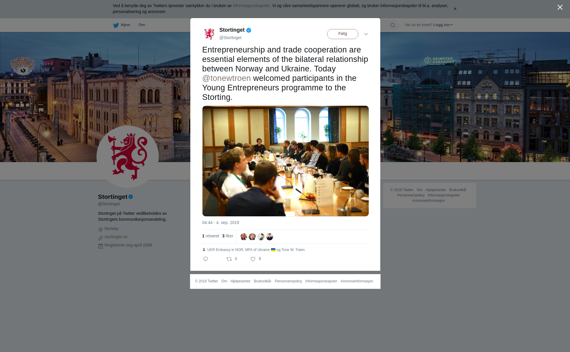Screen dimensions: 570x352
Task: Close the tweet overlay with large X
Action: pos(560,7)
